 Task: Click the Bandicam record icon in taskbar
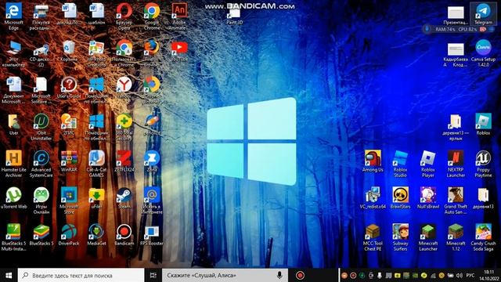click(x=300, y=275)
